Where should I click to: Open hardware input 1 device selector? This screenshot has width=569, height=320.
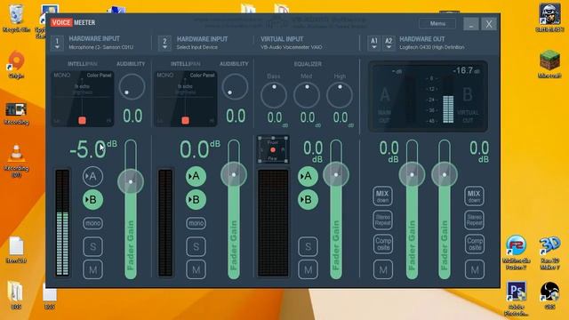pyautogui.click(x=57, y=44)
